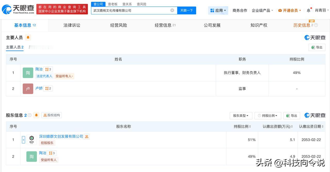
Task: Open the 陶冶 name link in the shareholder table
Action: (43, 153)
